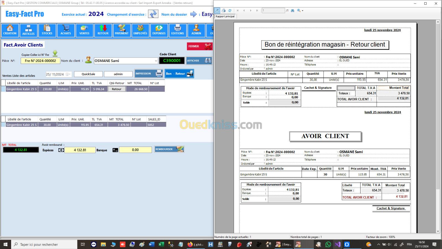Click the green paste arrow above Pièce N°
This screenshot has height=249, width=442.
pyautogui.click(x=55, y=53)
